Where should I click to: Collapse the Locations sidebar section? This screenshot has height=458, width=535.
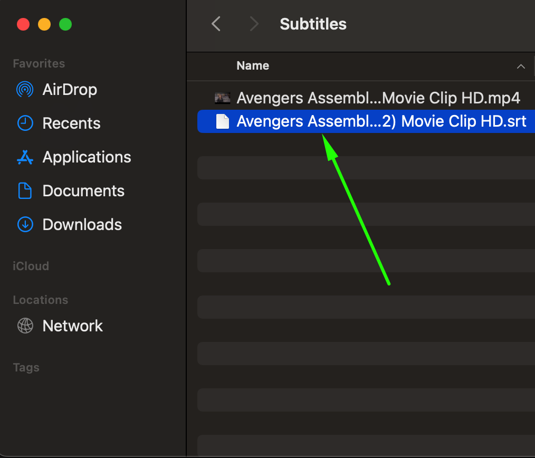40,300
